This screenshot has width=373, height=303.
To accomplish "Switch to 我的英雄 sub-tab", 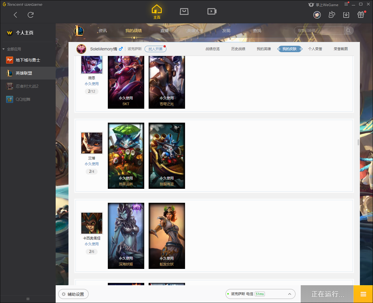I will 264,49.
